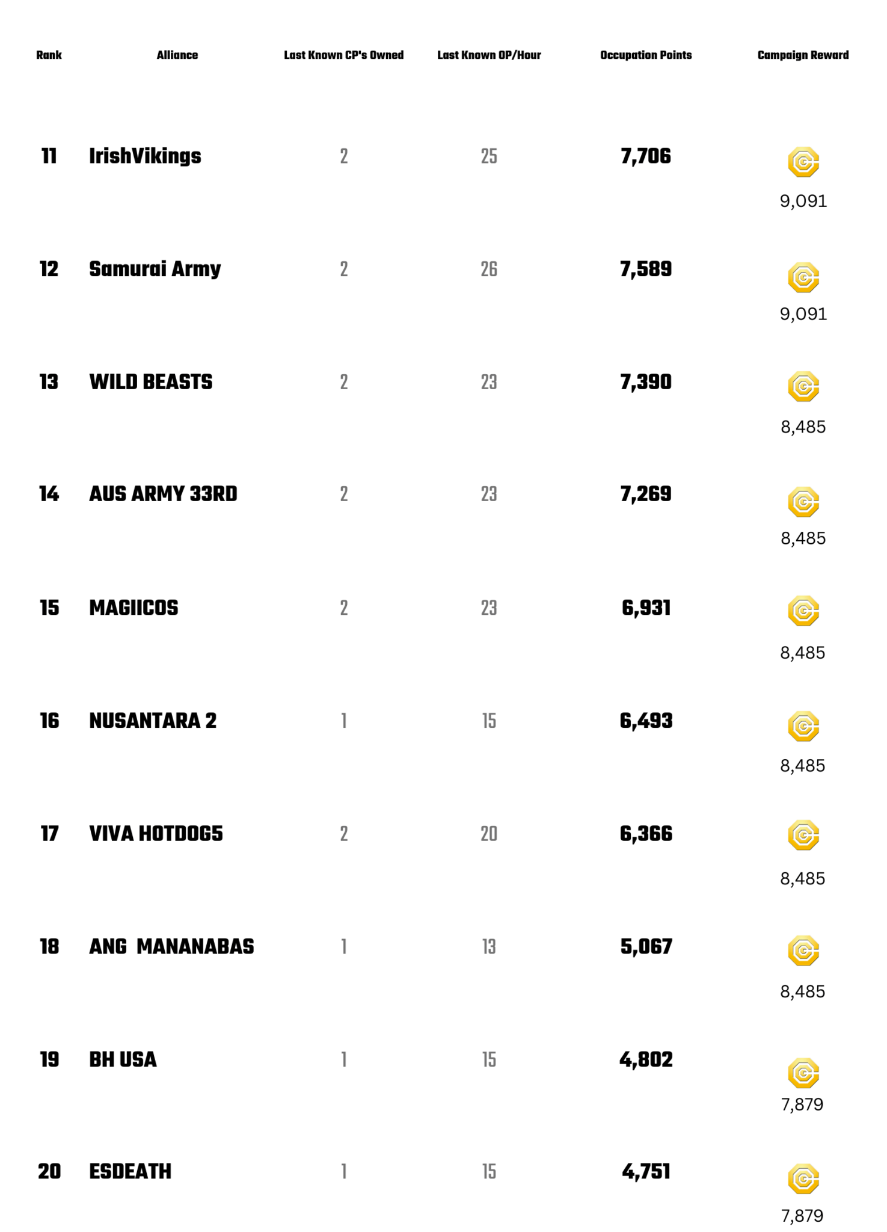Click WILD BEASTS reward coin icon
This screenshot has width=887, height=1232.
coord(803,386)
